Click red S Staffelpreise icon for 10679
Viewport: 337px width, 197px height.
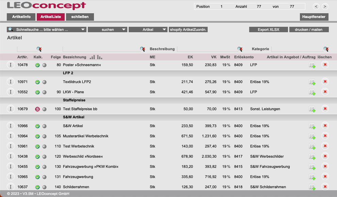point(37,109)
